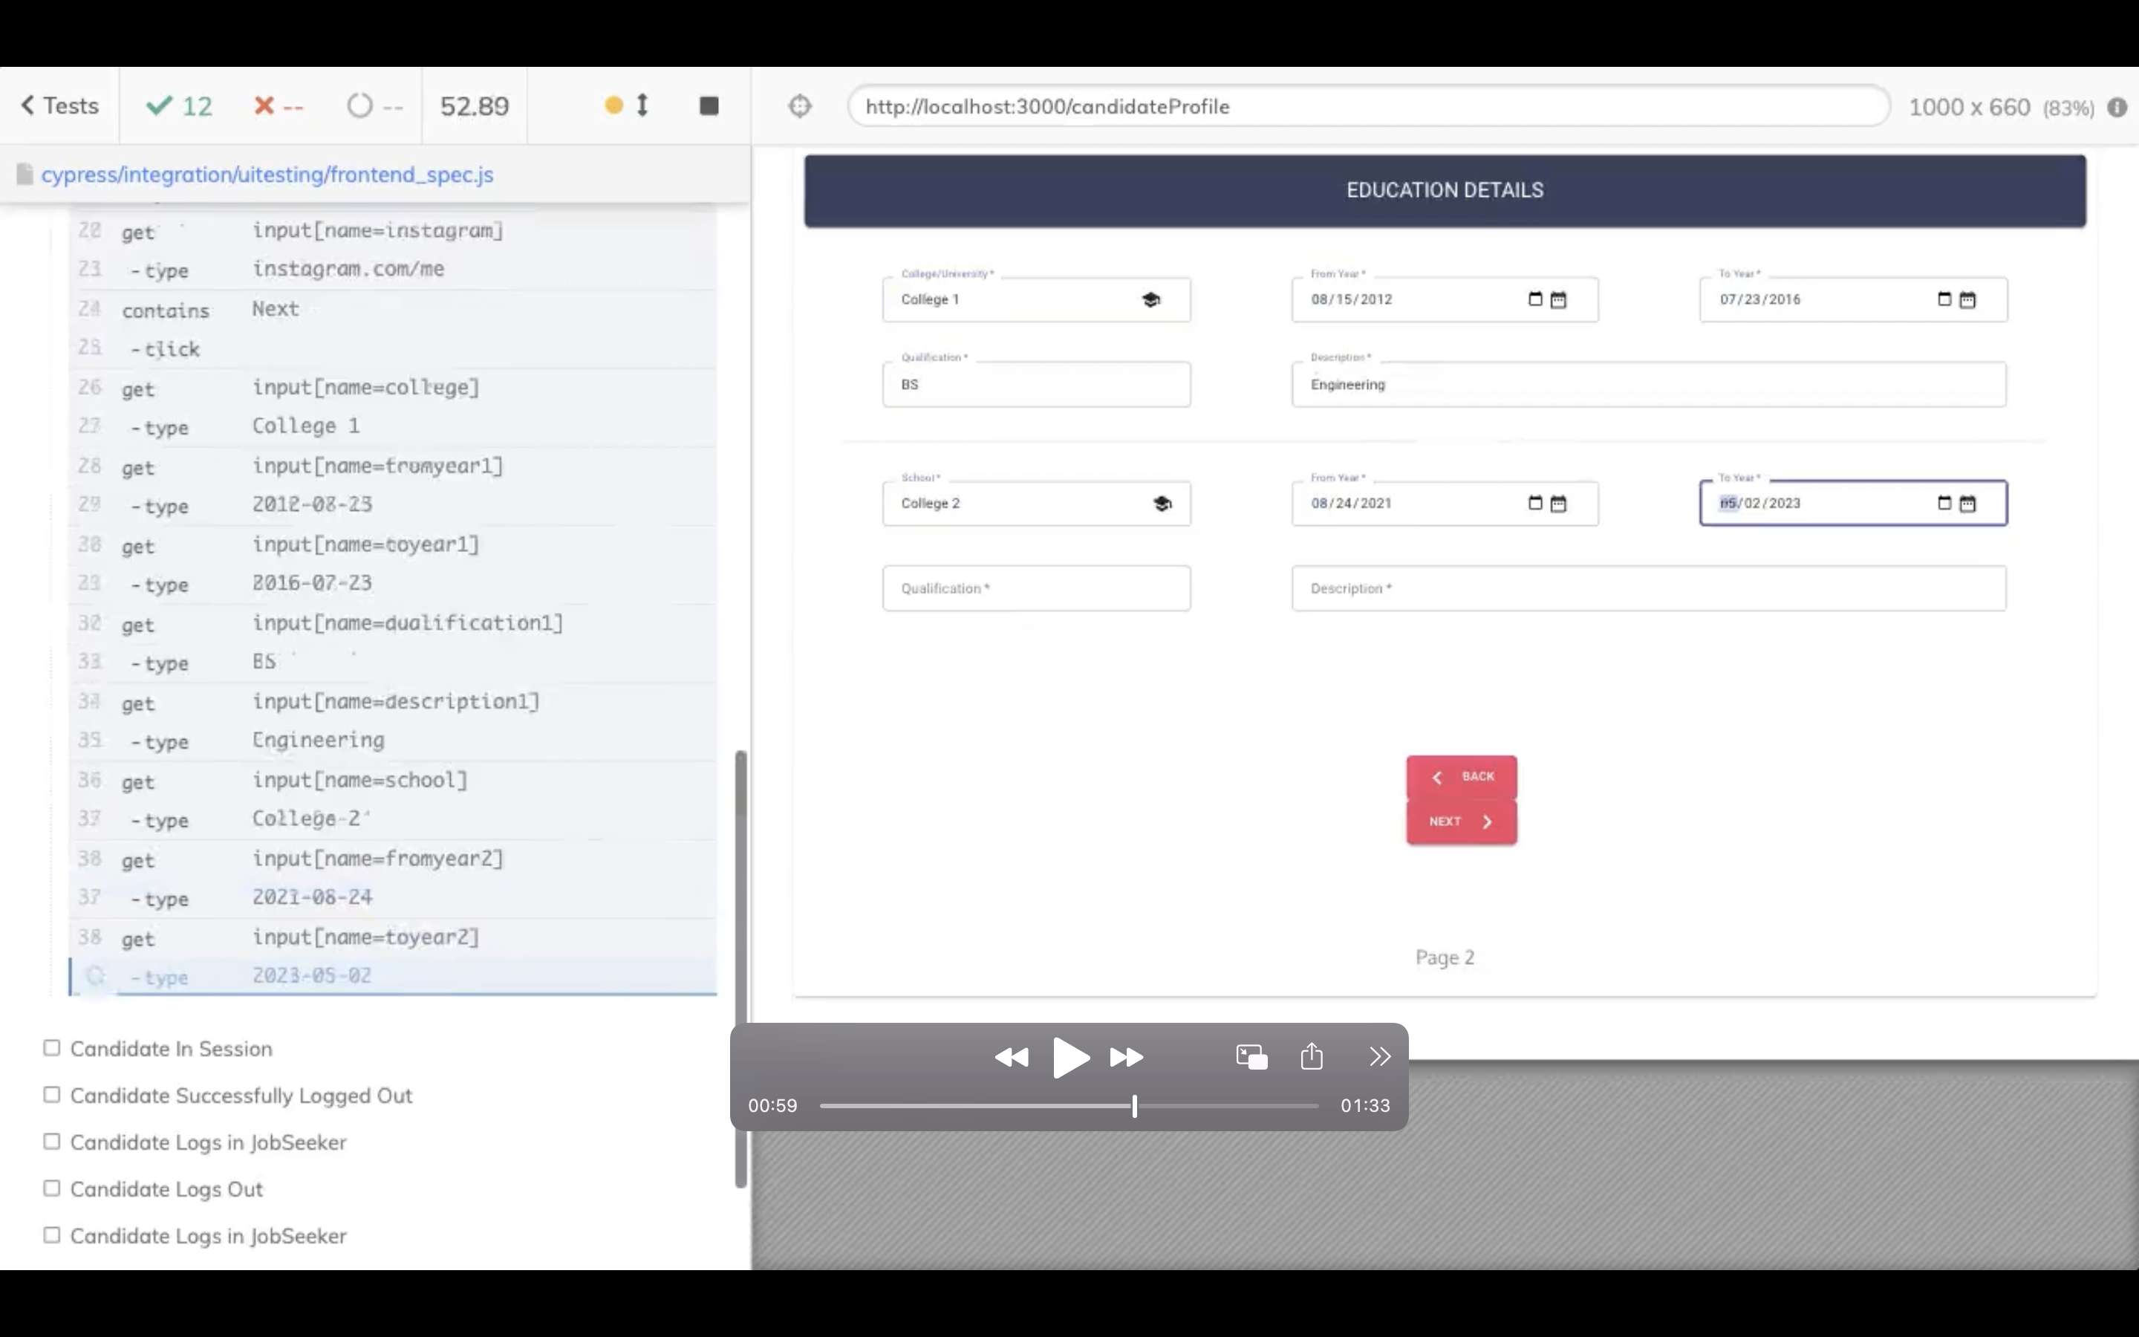Go back to Tests list
Image resolution: width=2139 pixels, height=1337 pixels.
pyautogui.click(x=59, y=106)
